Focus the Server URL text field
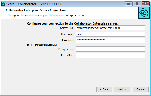 point(110,28)
